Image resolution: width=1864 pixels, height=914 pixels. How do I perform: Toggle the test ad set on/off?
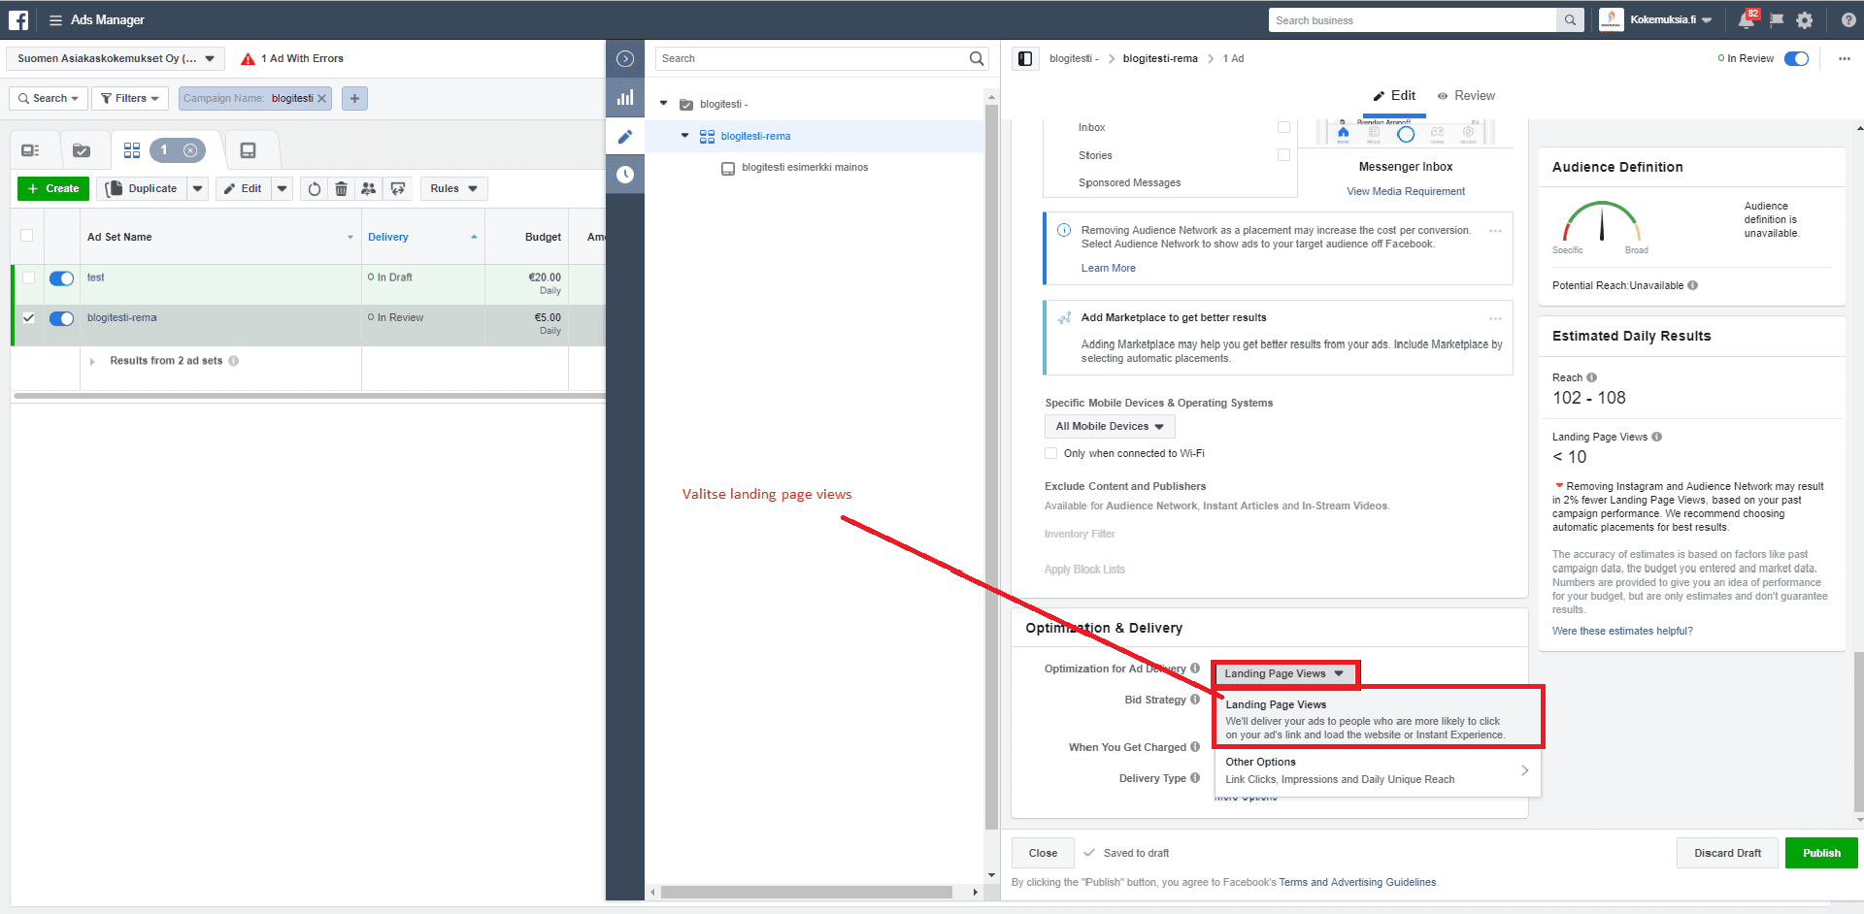pyautogui.click(x=62, y=278)
